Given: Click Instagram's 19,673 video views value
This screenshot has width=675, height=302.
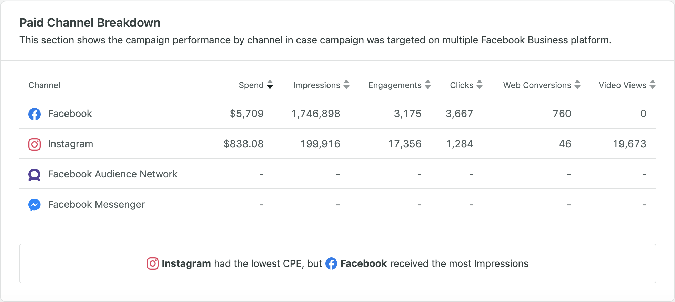Looking at the screenshot, I should [629, 144].
